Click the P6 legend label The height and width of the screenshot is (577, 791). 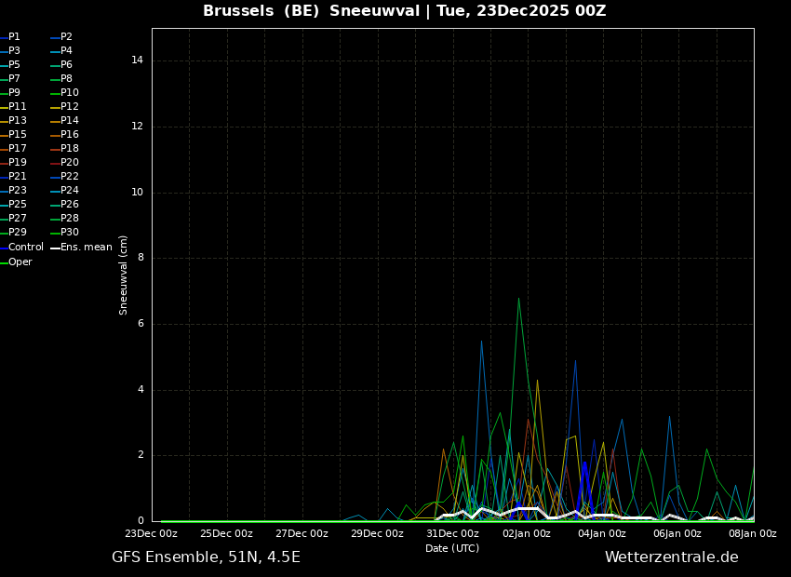tap(67, 64)
